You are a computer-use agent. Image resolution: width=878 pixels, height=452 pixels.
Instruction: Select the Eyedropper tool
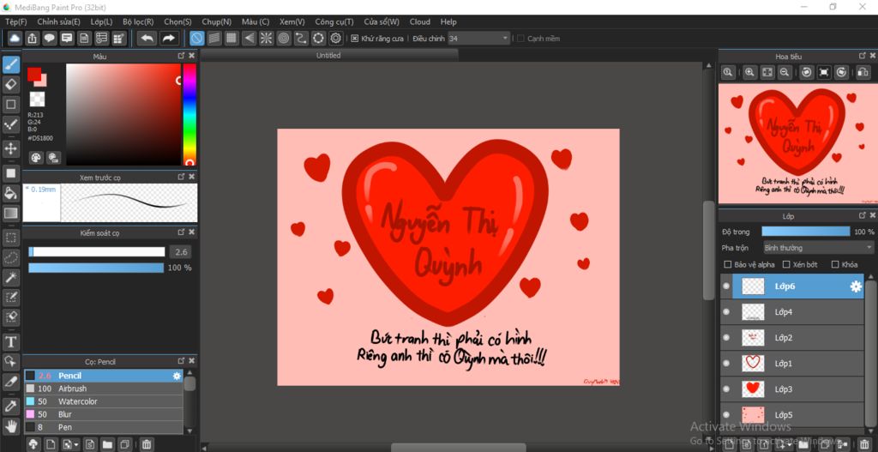(10, 406)
